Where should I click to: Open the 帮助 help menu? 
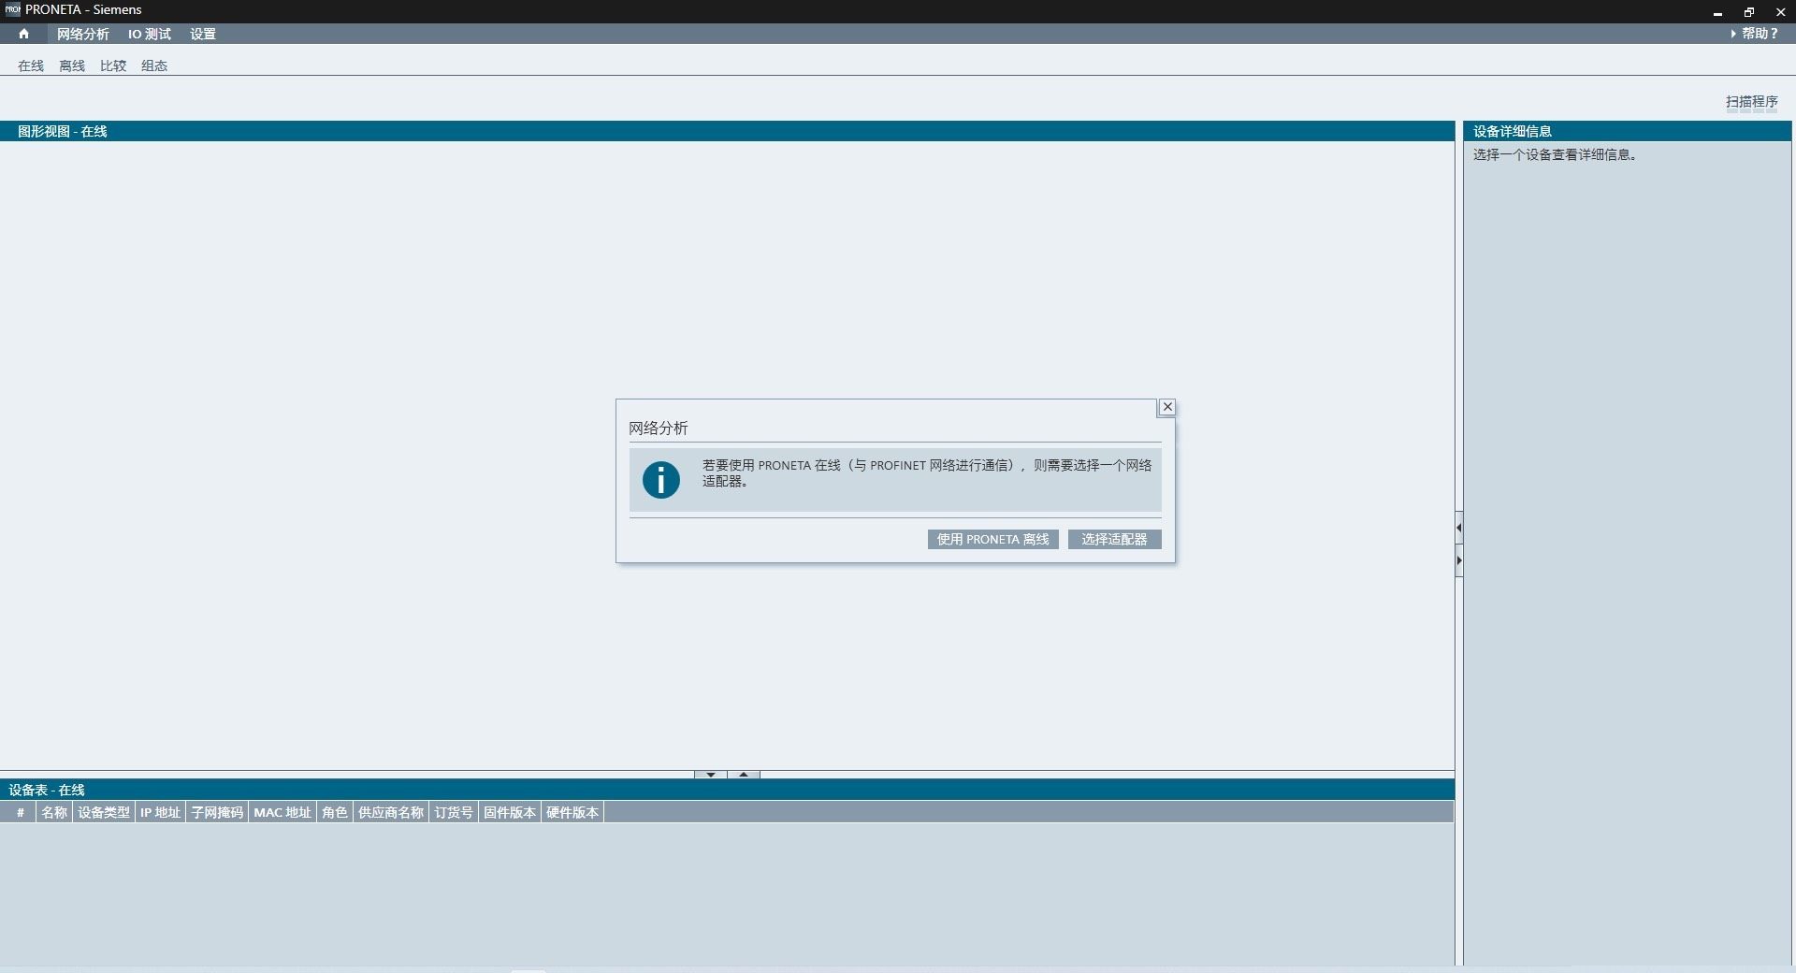(1755, 34)
